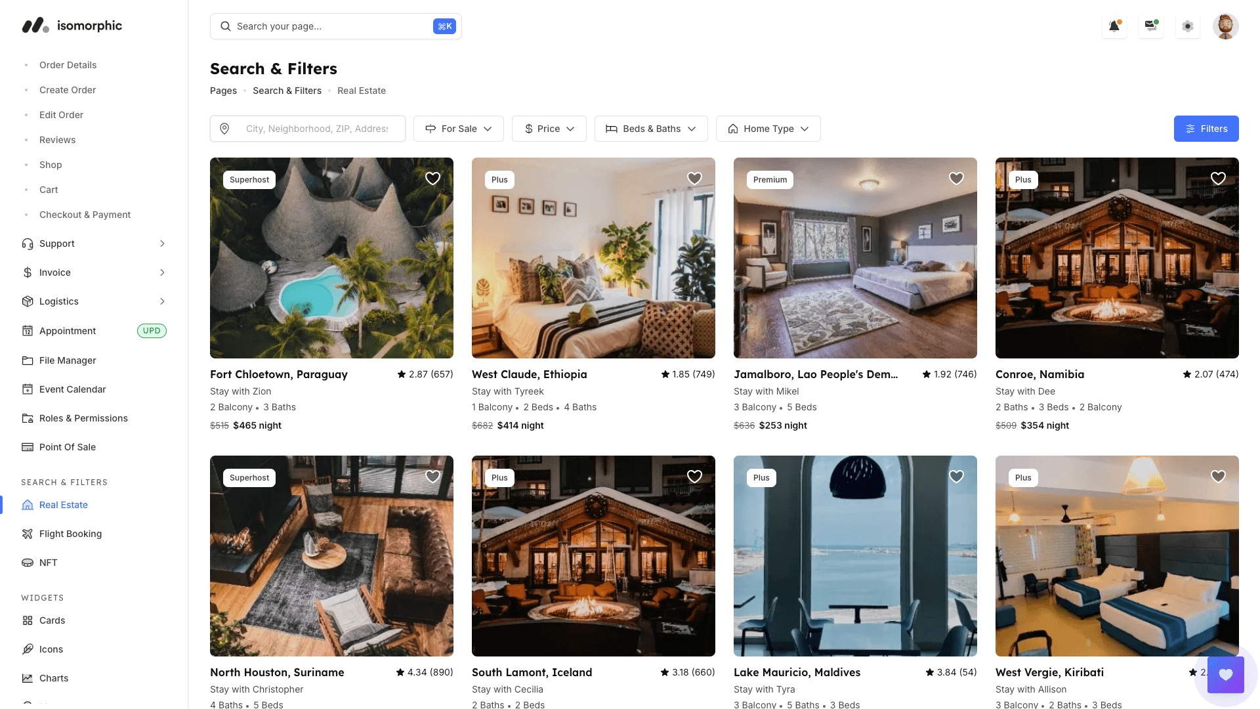
Task: Click the Invoice dollar icon
Action: [x=28, y=272]
